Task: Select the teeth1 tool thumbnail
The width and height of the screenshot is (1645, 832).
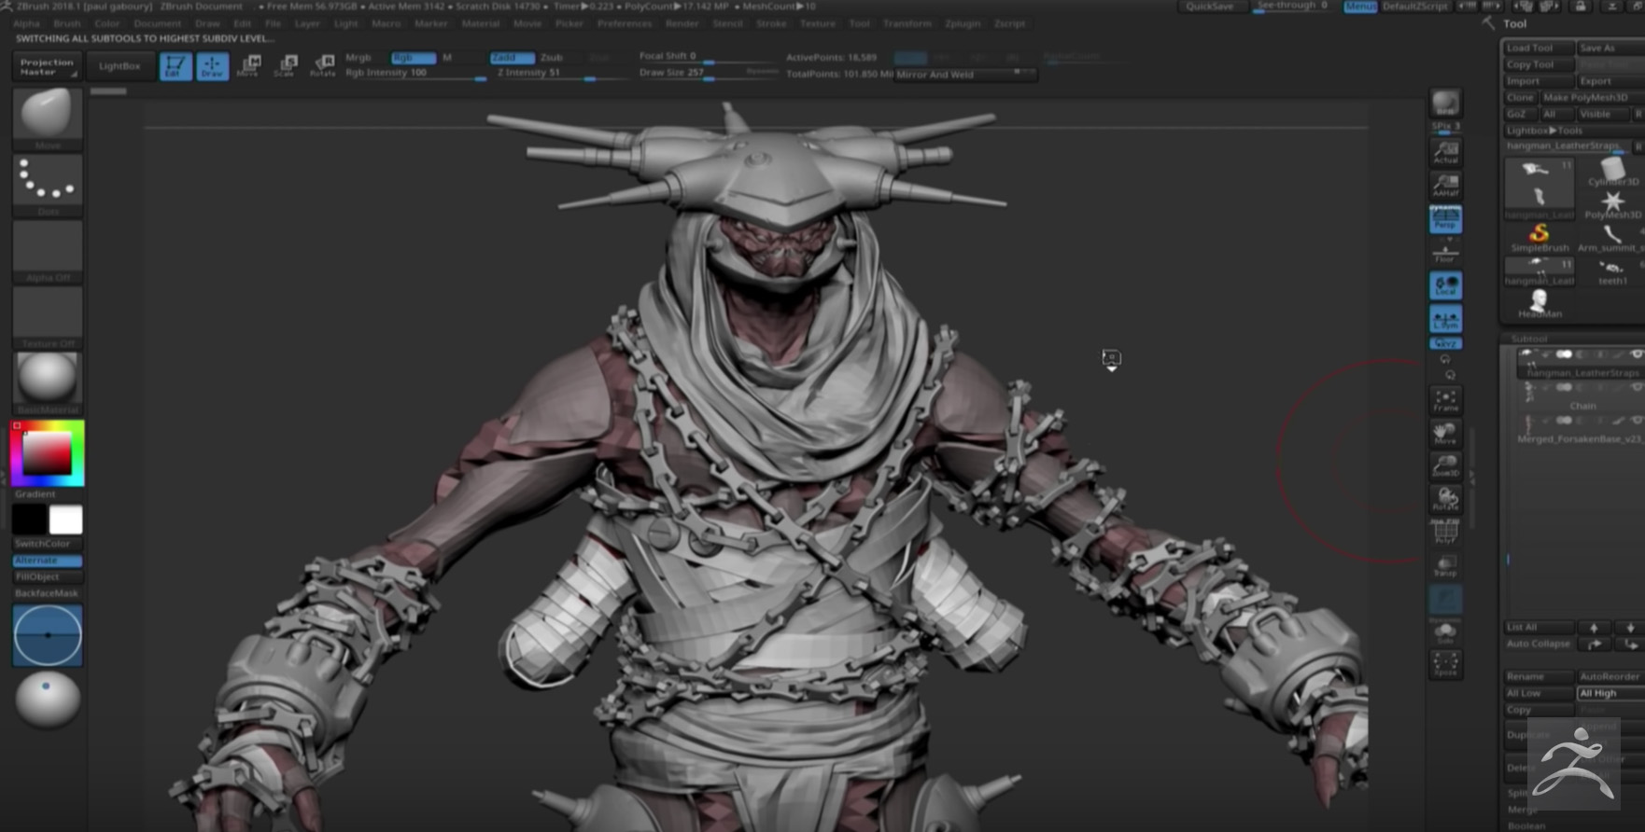Action: point(1612,271)
